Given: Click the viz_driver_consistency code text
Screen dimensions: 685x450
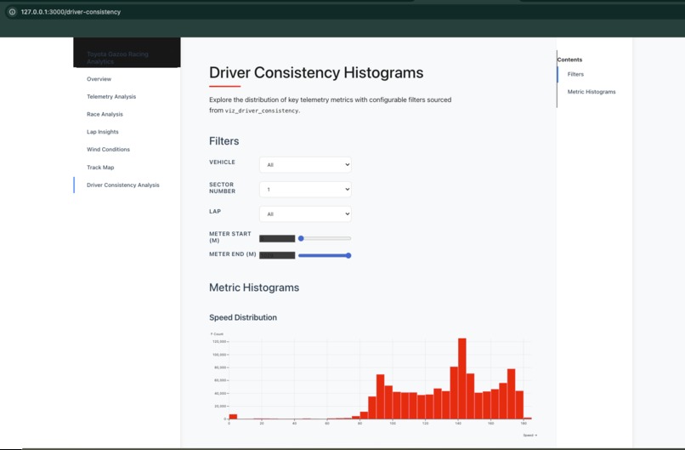Looking at the screenshot, I should click(x=261, y=111).
